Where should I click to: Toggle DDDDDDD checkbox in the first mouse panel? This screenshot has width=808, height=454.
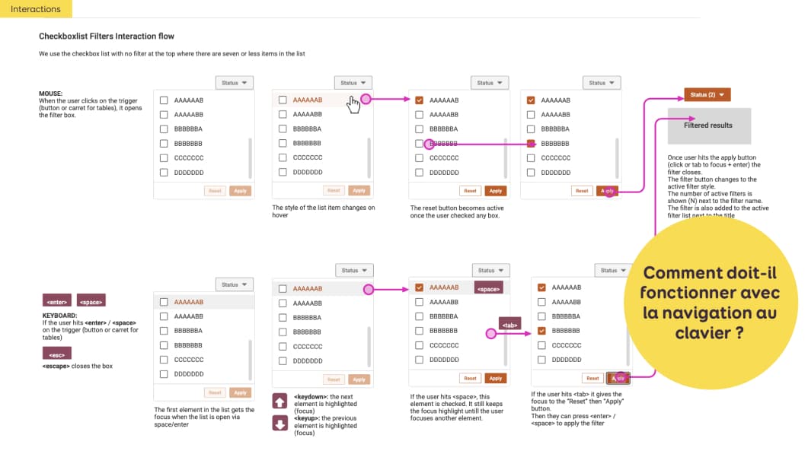[164, 173]
